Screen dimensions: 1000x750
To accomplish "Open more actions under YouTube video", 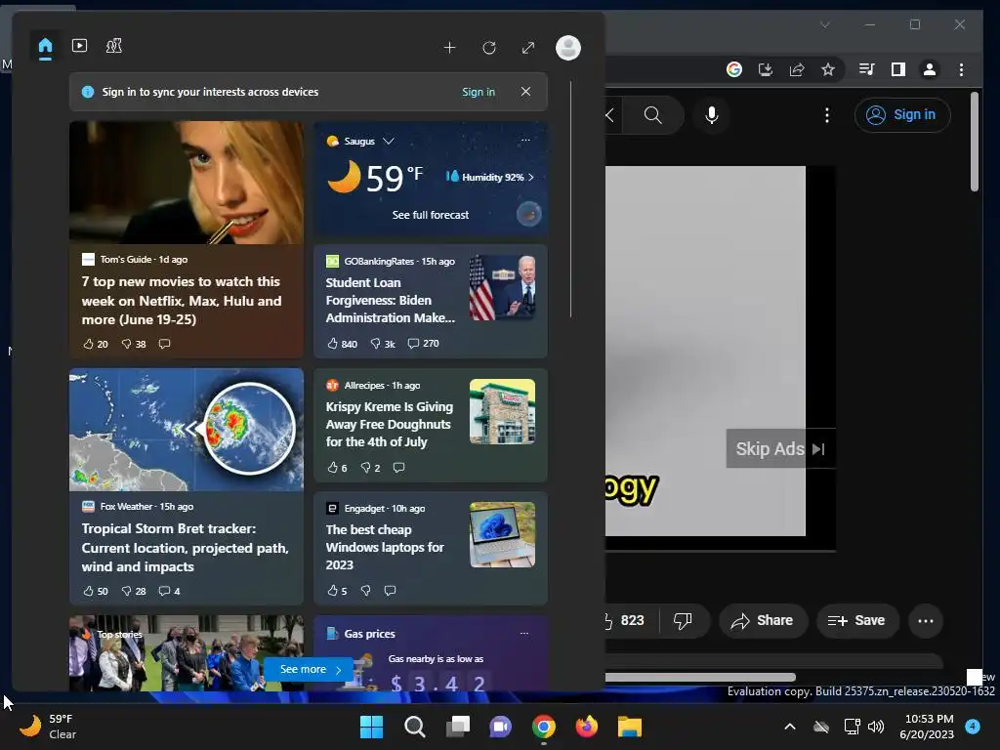I will coord(926,620).
